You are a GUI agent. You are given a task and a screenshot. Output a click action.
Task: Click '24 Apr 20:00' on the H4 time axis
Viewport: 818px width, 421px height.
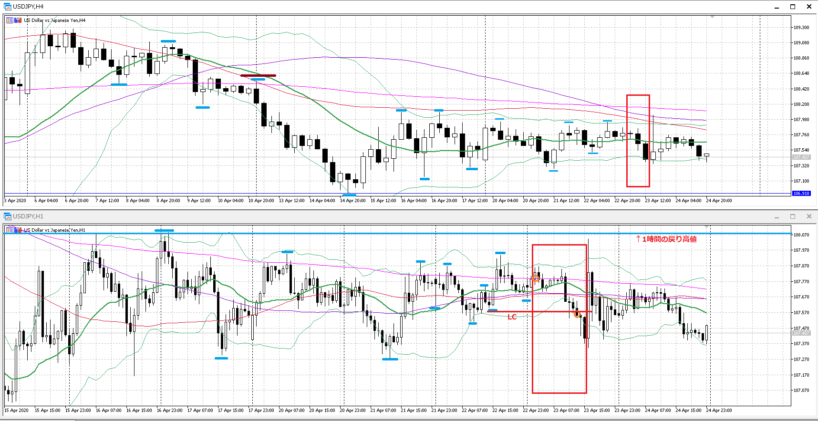pyautogui.click(x=719, y=201)
